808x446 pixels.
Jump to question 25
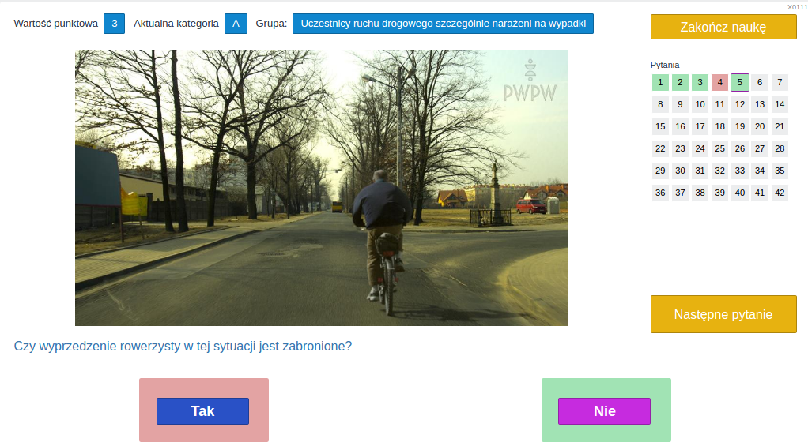[x=720, y=148]
